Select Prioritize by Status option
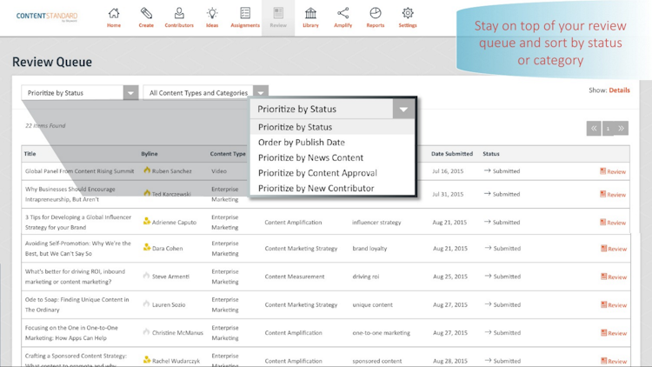This screenshot has width=652, height=367. tap(332, 127)
